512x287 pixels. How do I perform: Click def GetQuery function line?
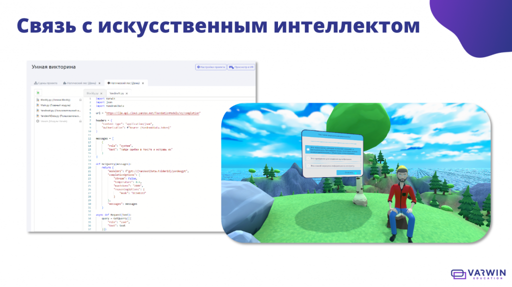(113, 164)
